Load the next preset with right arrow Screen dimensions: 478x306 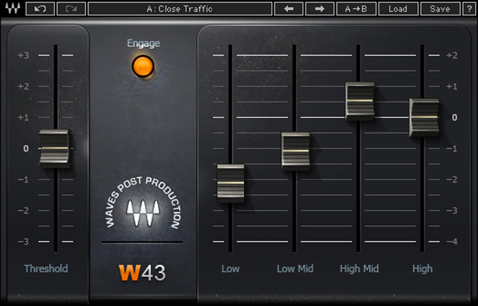pos(320,8)
